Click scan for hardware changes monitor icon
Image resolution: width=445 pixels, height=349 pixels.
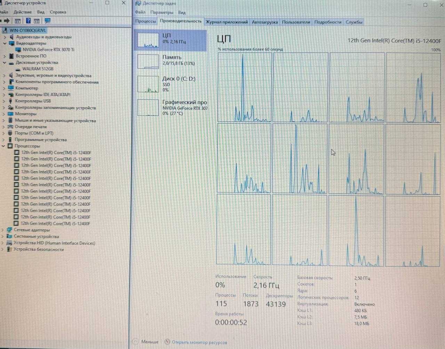[x=47, y=21]
